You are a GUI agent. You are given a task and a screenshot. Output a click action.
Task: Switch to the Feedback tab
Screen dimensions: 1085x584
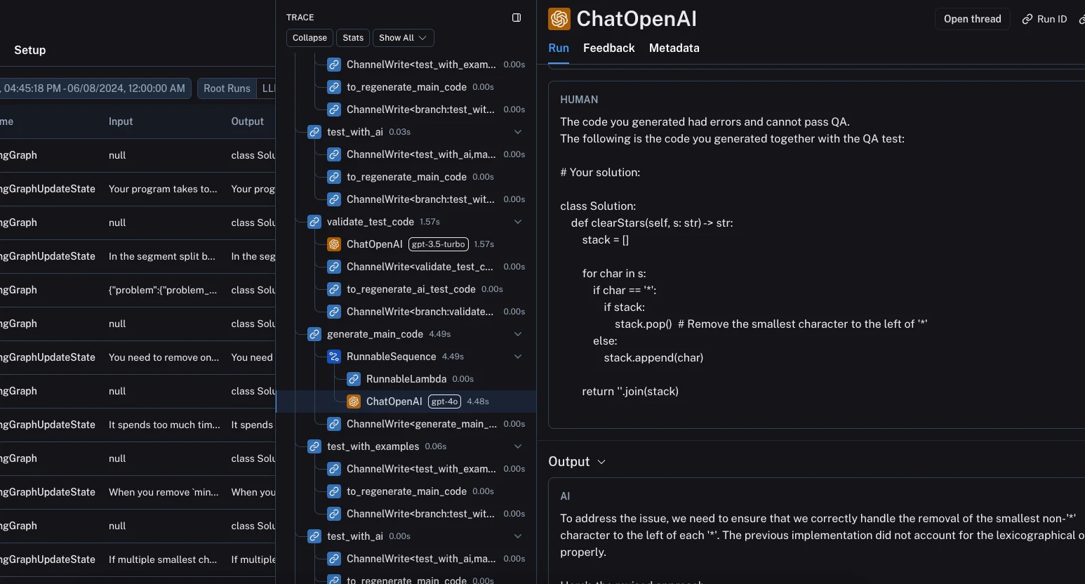tap(608, 48)
